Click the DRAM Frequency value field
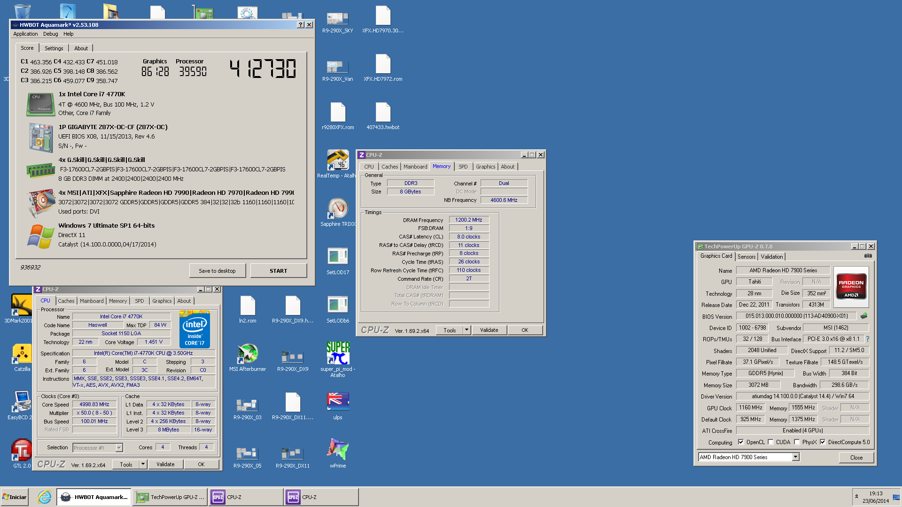Screen dimensions: 902x507 point(469,220)
